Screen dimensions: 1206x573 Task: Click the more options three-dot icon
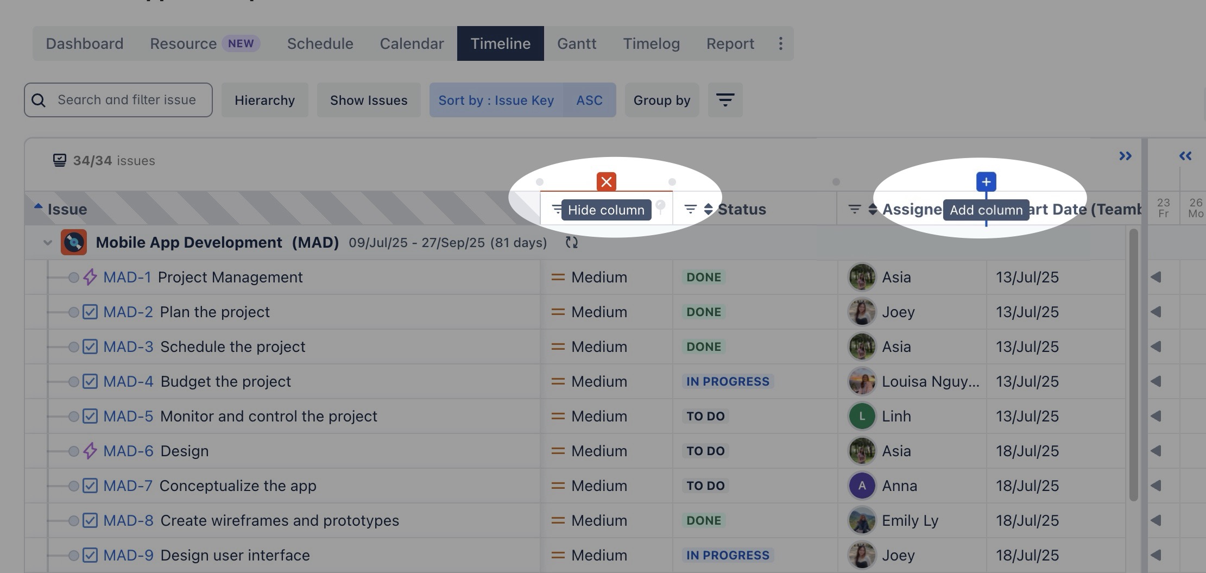pyautogui.click(x=780, y=43)
